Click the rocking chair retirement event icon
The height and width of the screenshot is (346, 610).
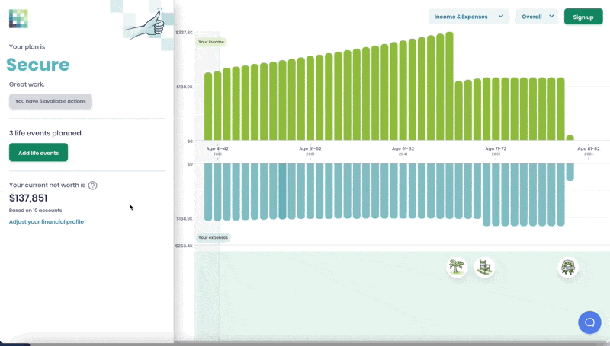tap(484, 267)
